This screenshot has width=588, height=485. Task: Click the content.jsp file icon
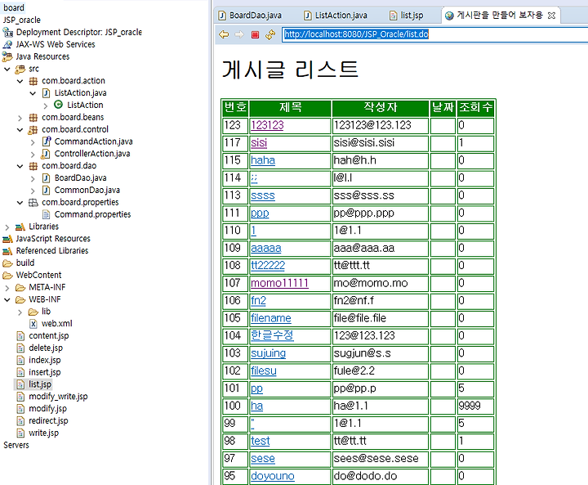(x=20, y=336)
